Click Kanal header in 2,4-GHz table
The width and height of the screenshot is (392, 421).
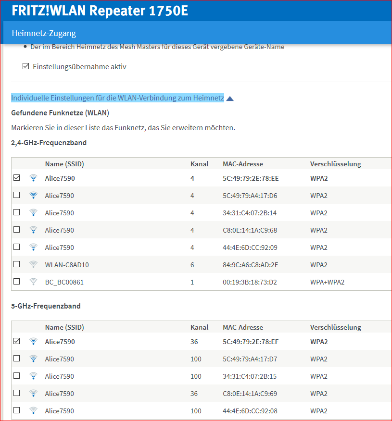(x=199, y=164)
